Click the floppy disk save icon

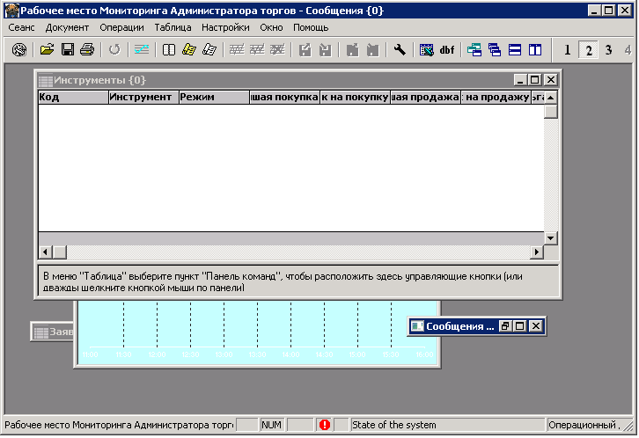pos(67,49)
